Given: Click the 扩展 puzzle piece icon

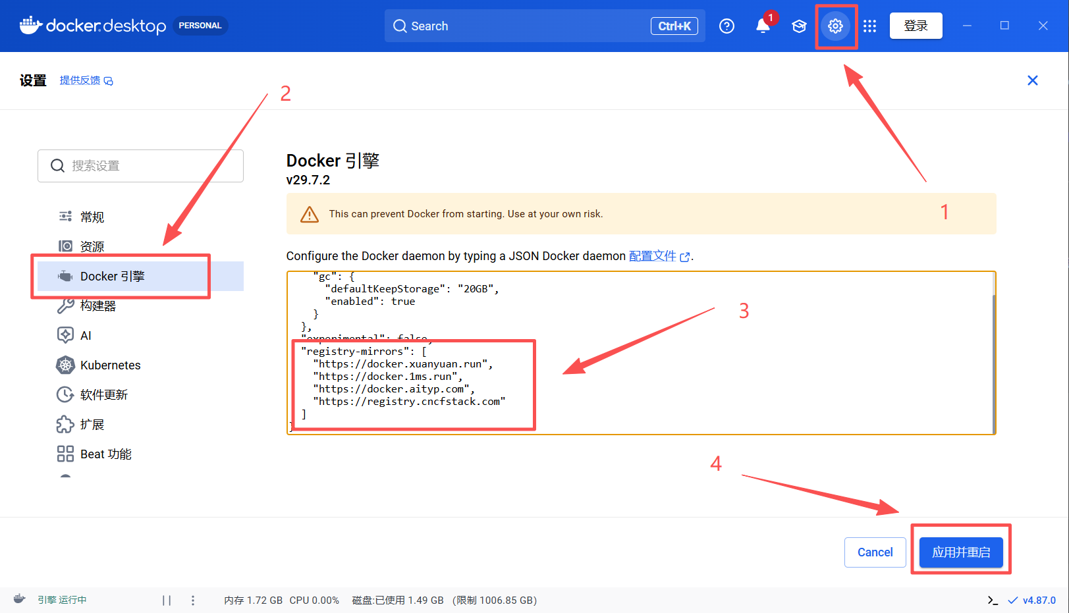Looking at the screenshot, I should [x=65, y=424].
